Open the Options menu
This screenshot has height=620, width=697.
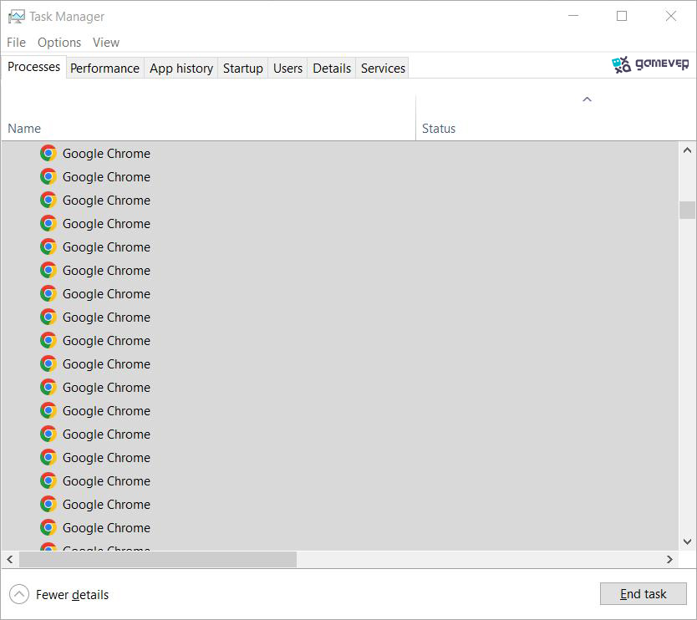59,43
